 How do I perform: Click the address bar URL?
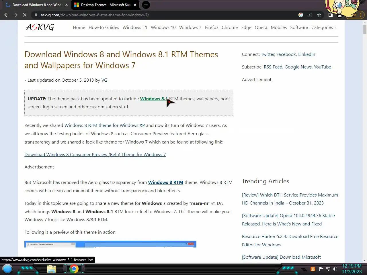(95, 15)
